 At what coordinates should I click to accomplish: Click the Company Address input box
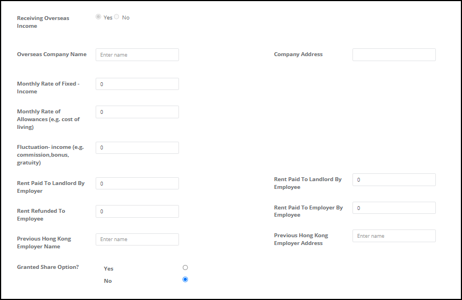[x=394, y=55]
